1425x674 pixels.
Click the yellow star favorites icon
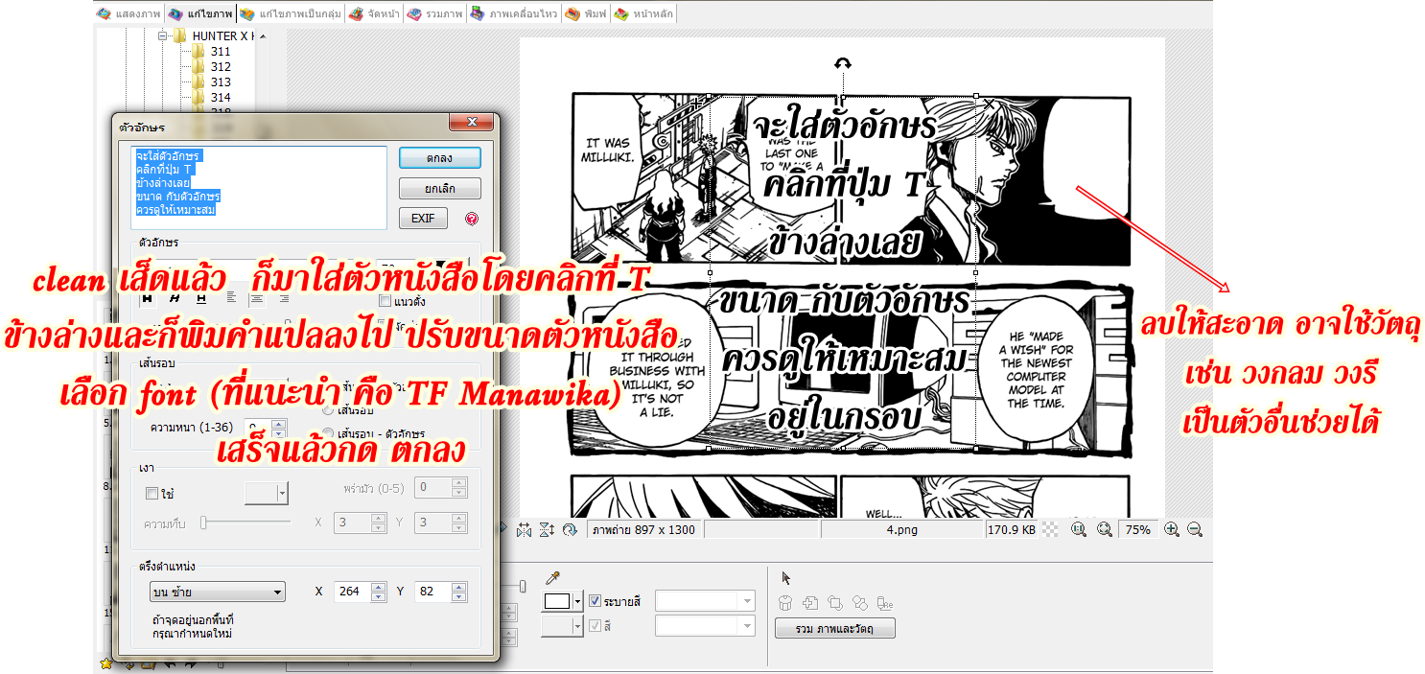[105, 662]
